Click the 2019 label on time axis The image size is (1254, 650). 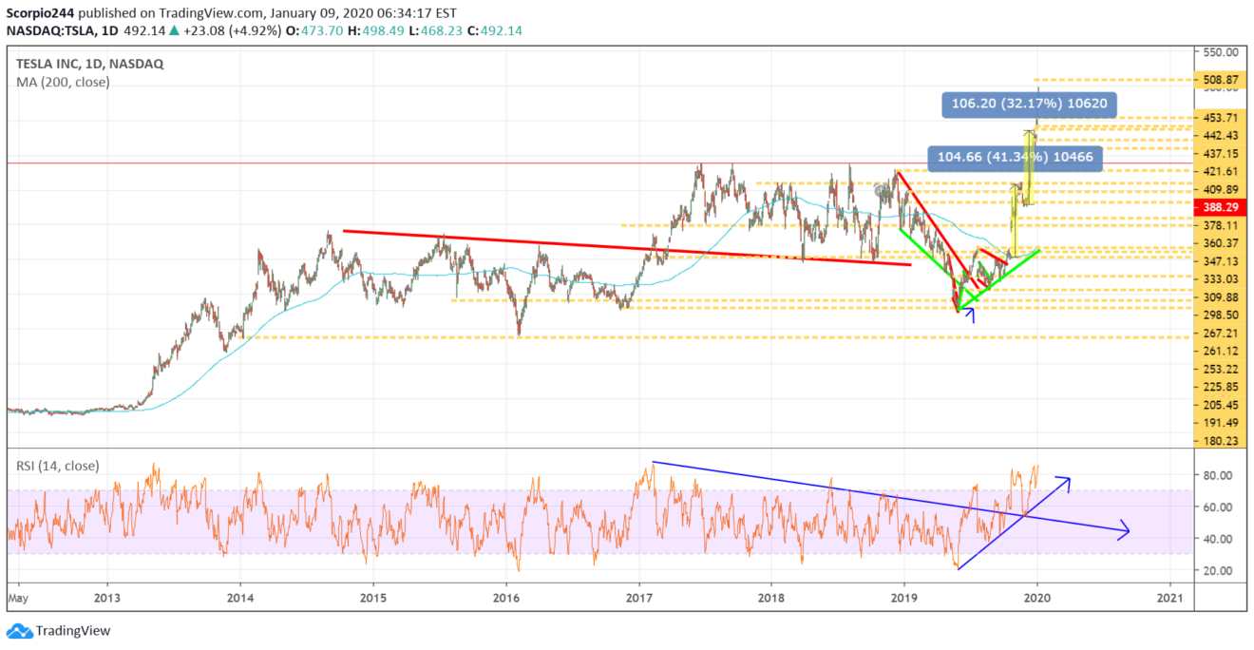(x=904, y=599)
